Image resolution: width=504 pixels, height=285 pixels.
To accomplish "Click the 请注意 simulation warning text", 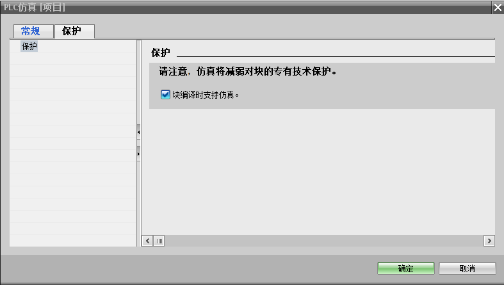I will pos(247,71).
